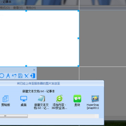126x126 pixels.
Task: Choose the 添加内容 - 360安全浏览器 target
Action: pos(59,102)
